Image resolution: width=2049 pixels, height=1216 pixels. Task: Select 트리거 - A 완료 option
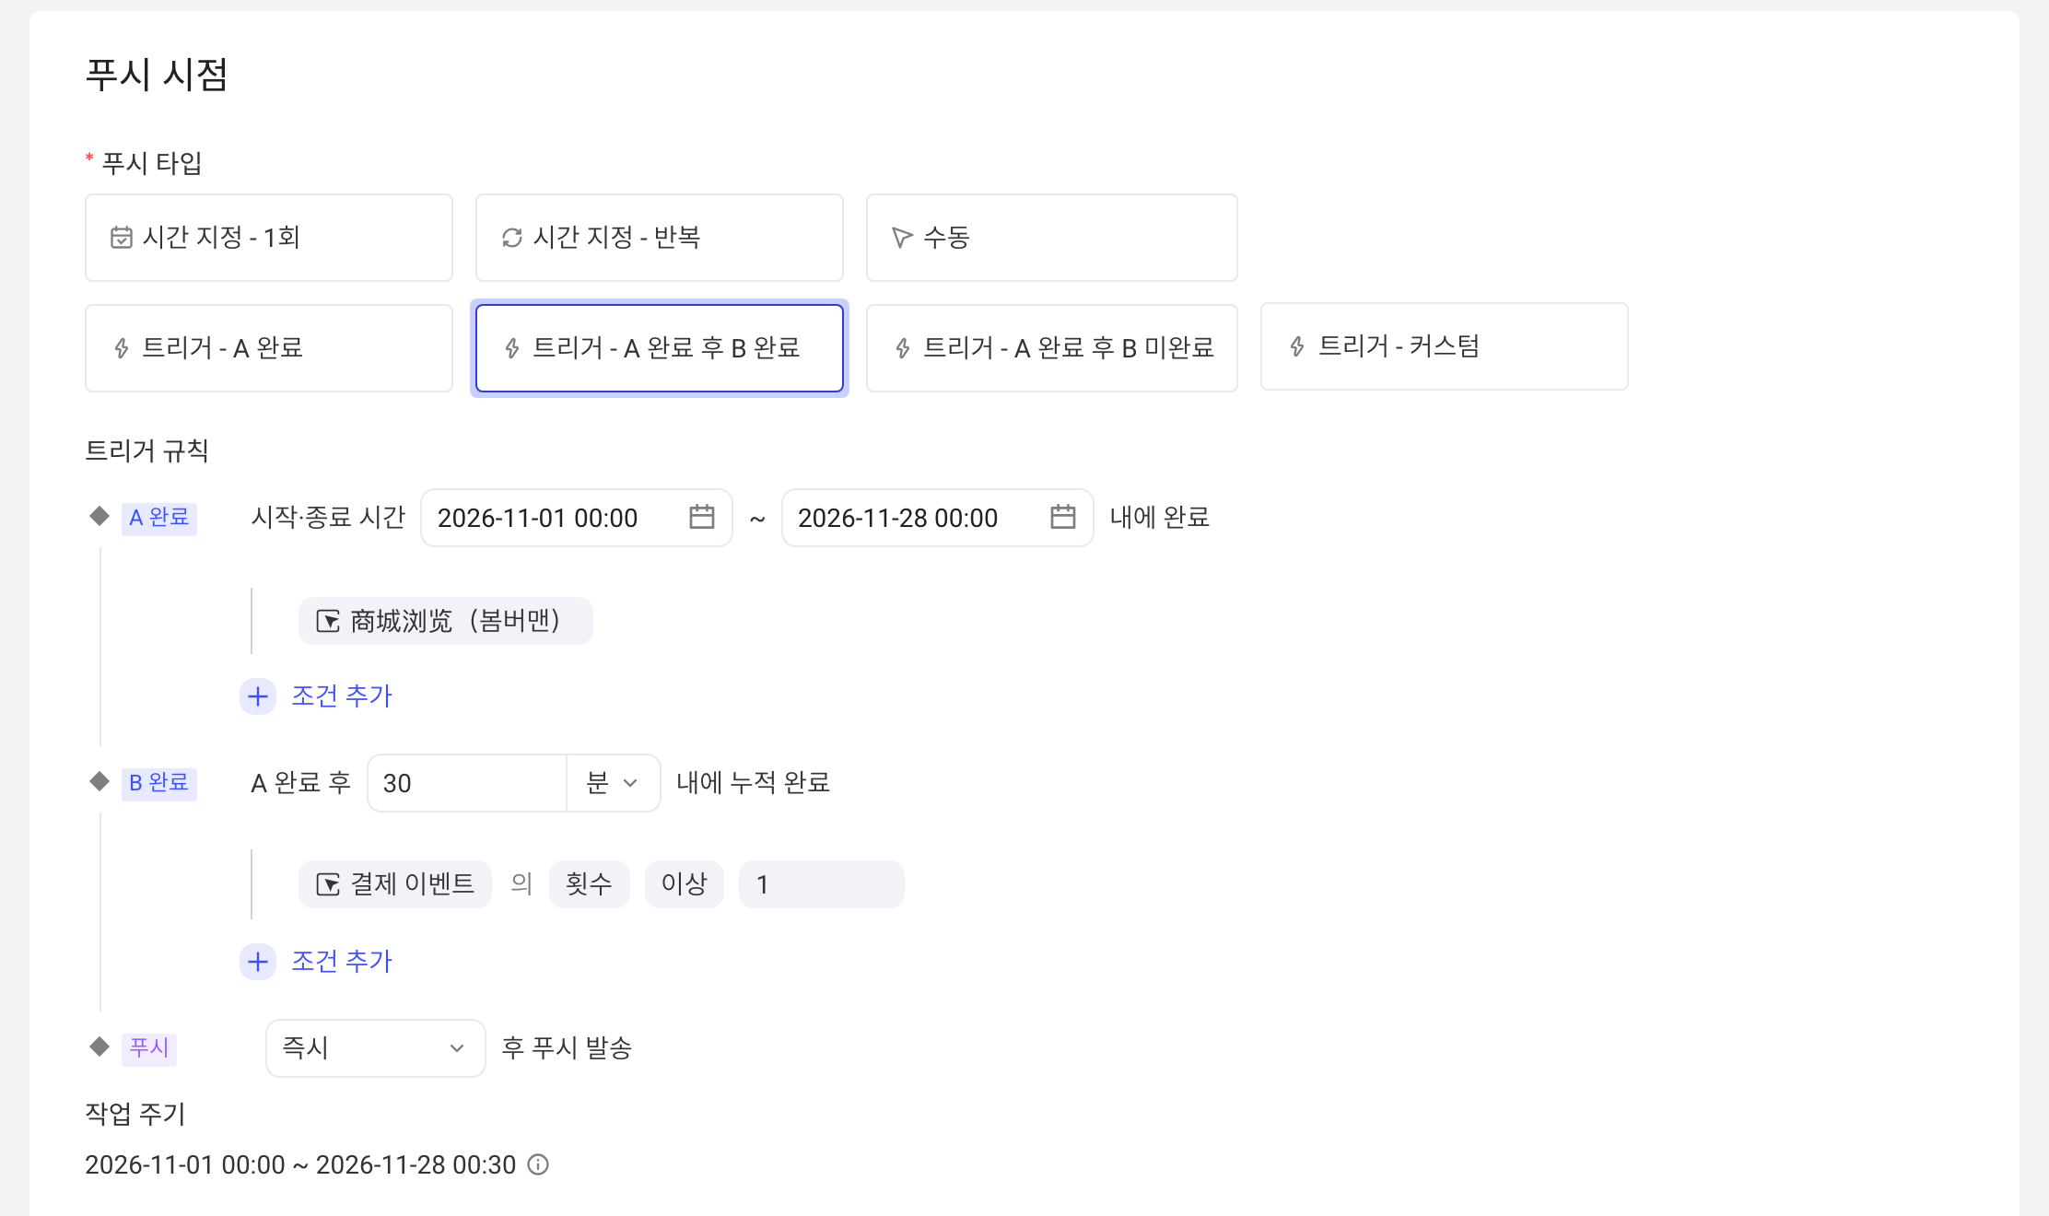pos(269,348)
